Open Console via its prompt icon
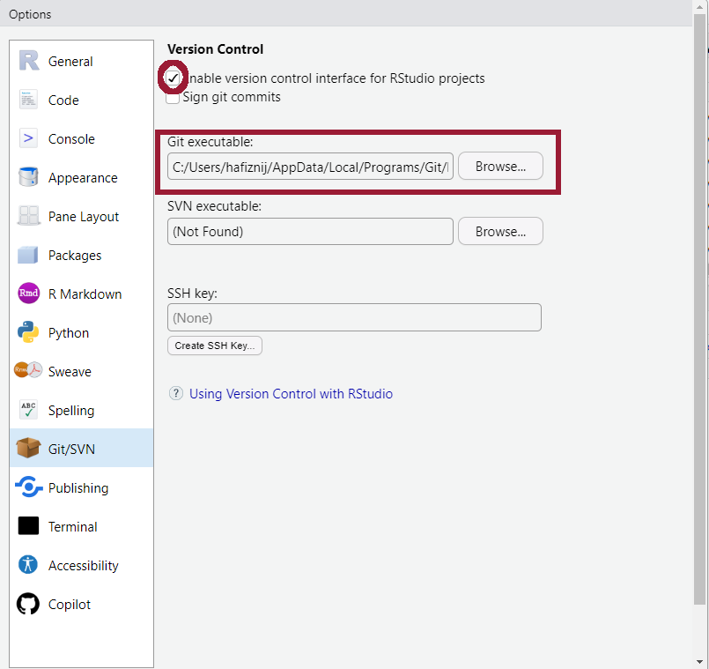 click(29, 138)
